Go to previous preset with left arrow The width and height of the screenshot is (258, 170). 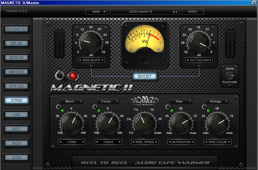point(173,12)
